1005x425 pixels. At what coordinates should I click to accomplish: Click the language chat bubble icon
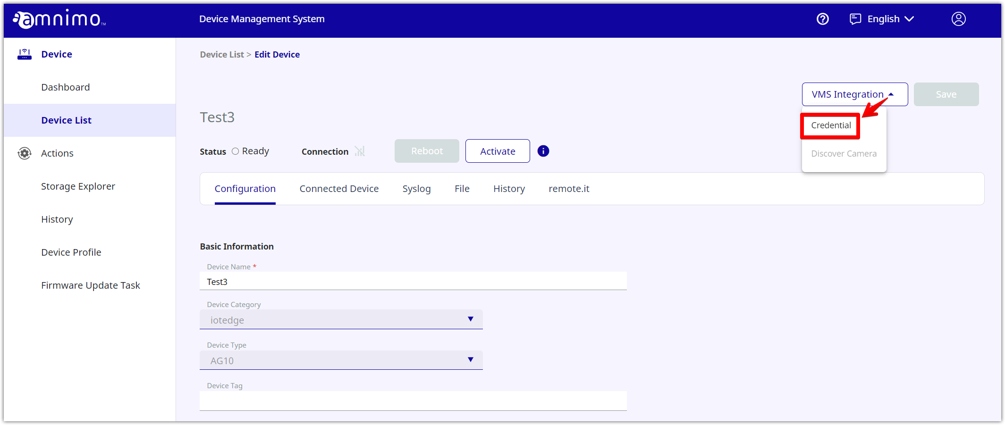tap(855, 19)
